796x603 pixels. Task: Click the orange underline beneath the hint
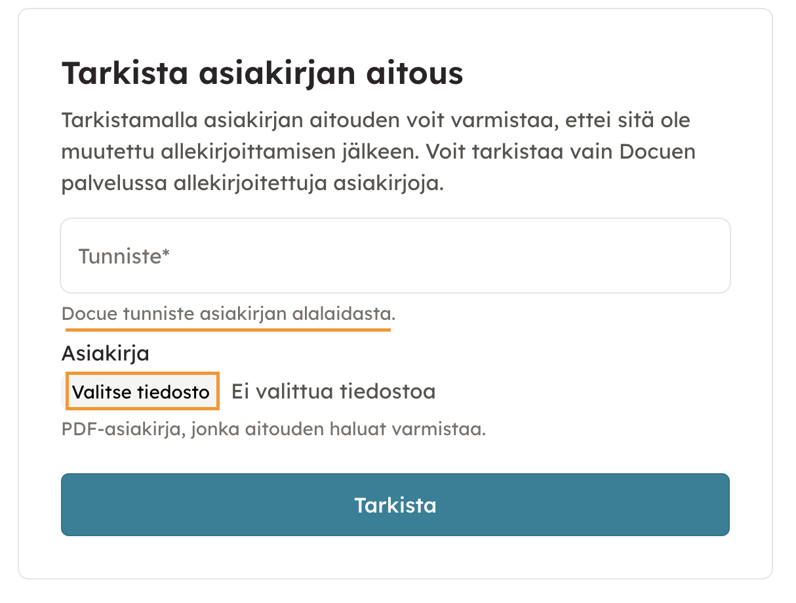228,330
